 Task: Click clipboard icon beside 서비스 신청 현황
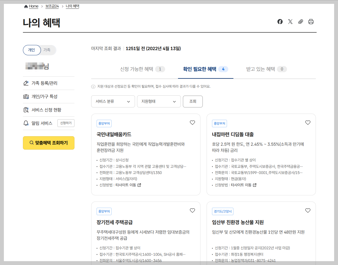[26, 110]
